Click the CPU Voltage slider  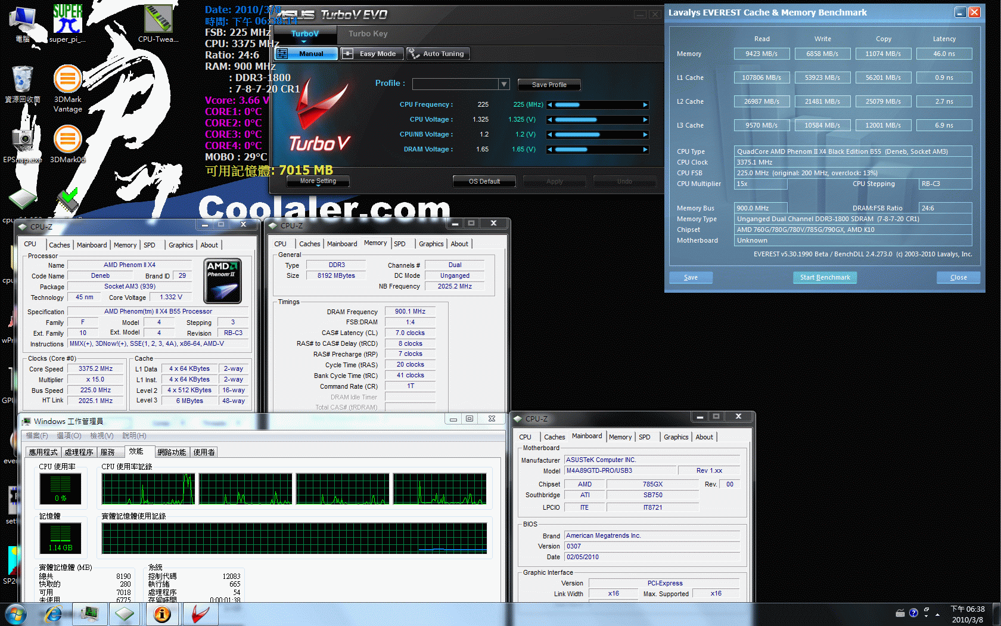[597, 120]
